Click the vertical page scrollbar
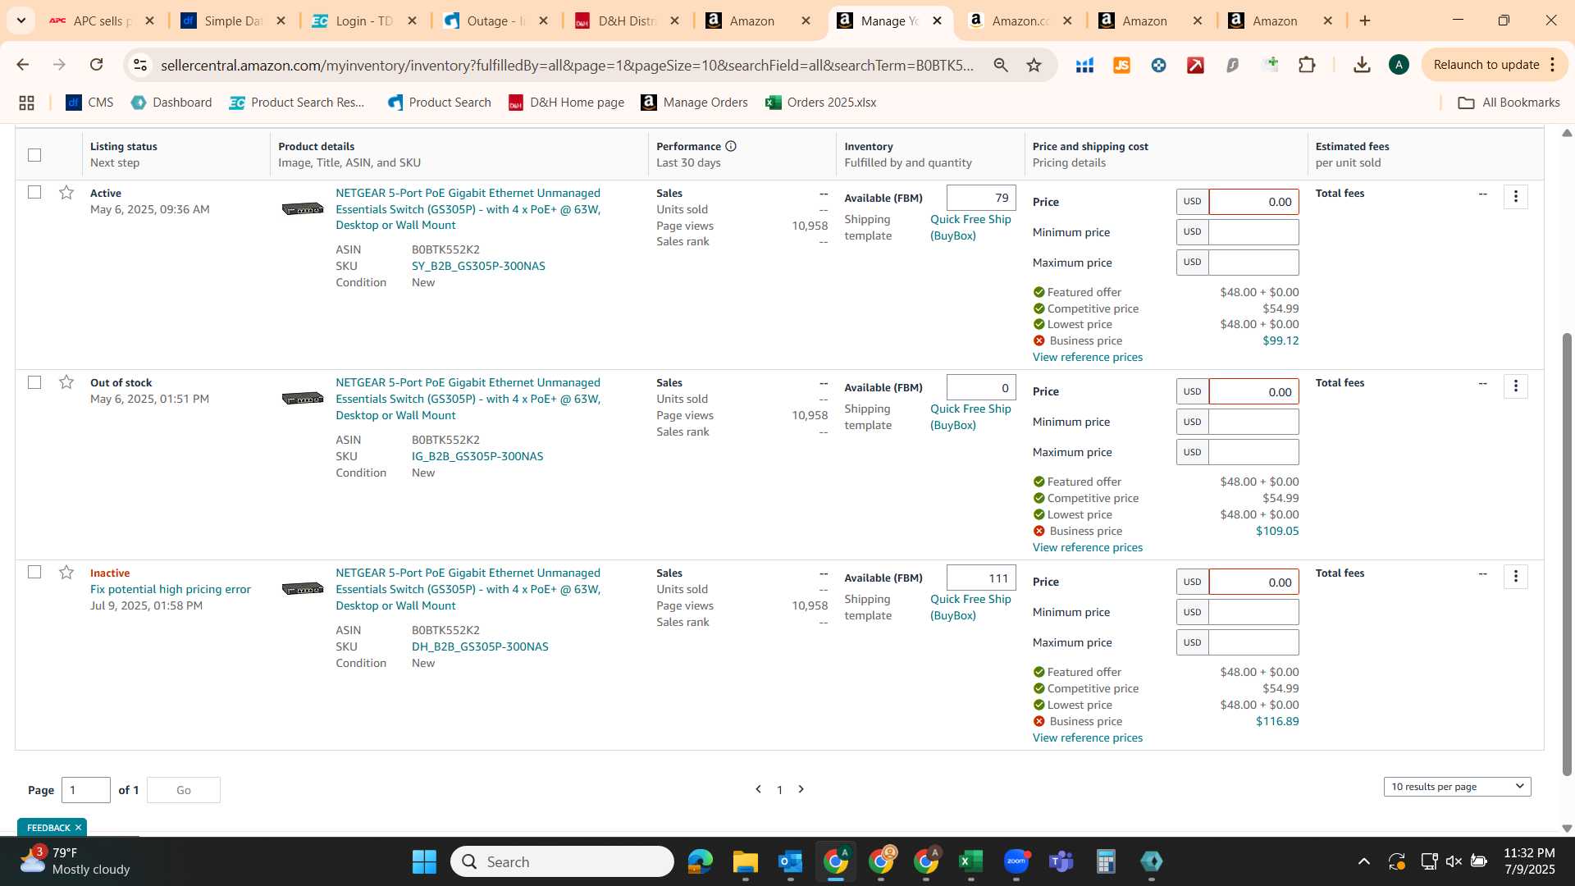This screenshot has width=1575, height=886. point(1567,554)
